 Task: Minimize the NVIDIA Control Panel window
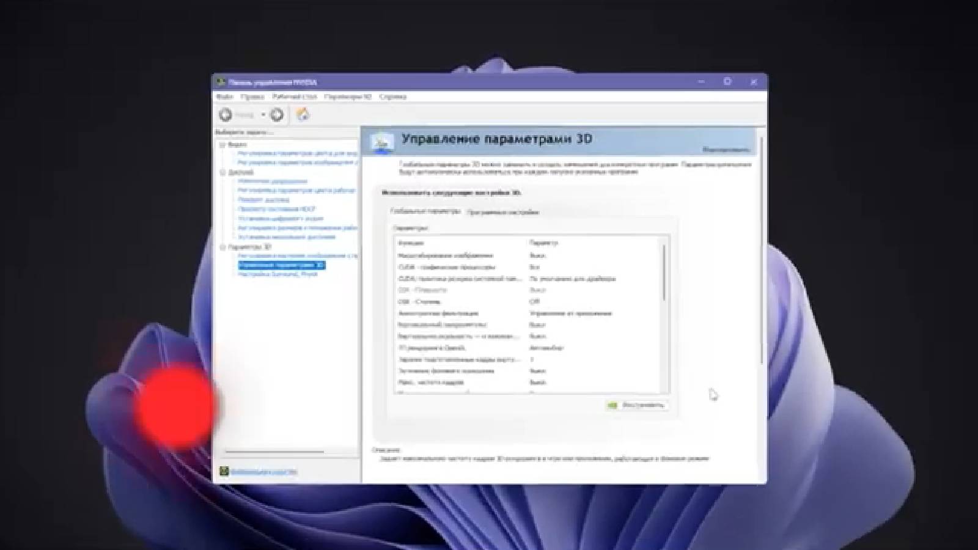coord(701,81)
